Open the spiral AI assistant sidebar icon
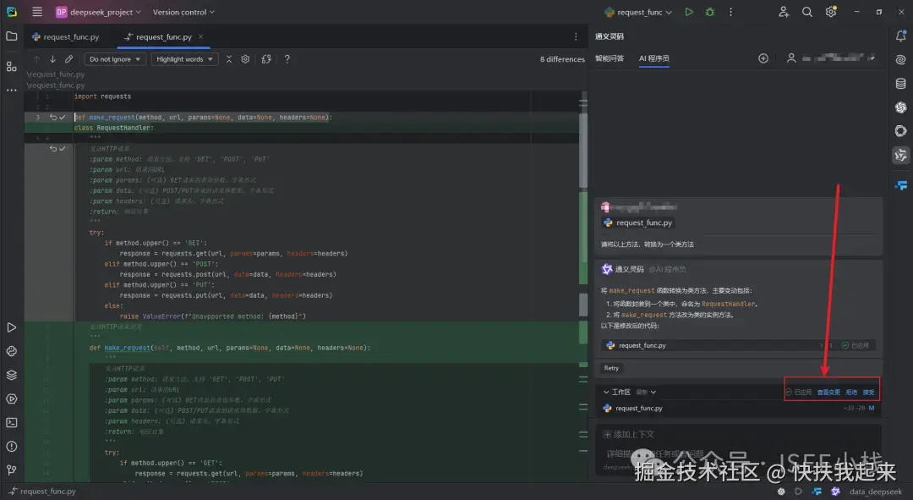This screenshot has width=913, height=500. [901, 59]
